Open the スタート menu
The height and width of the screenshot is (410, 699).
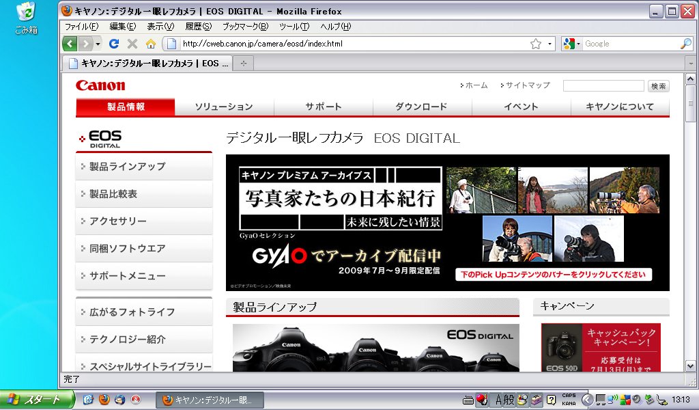37,399
